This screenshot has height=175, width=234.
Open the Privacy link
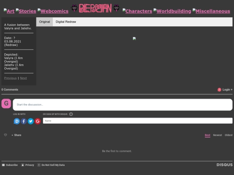pyautogui.click(x=29, y=165)
